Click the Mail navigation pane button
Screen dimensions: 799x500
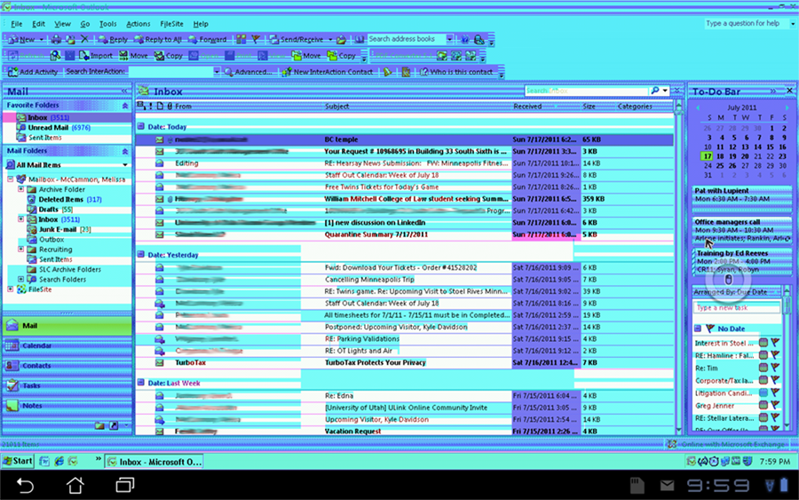[x=67, y=326]
